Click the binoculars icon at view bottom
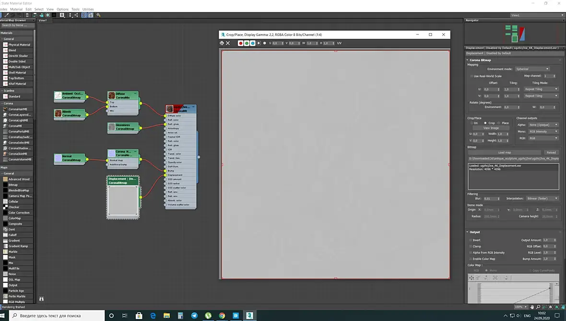The width and height of the screenshot is (566, 321). coord(42,299)
